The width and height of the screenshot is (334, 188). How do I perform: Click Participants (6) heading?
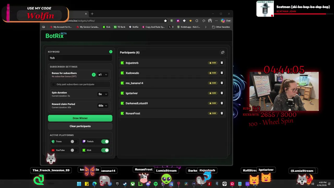130,52
